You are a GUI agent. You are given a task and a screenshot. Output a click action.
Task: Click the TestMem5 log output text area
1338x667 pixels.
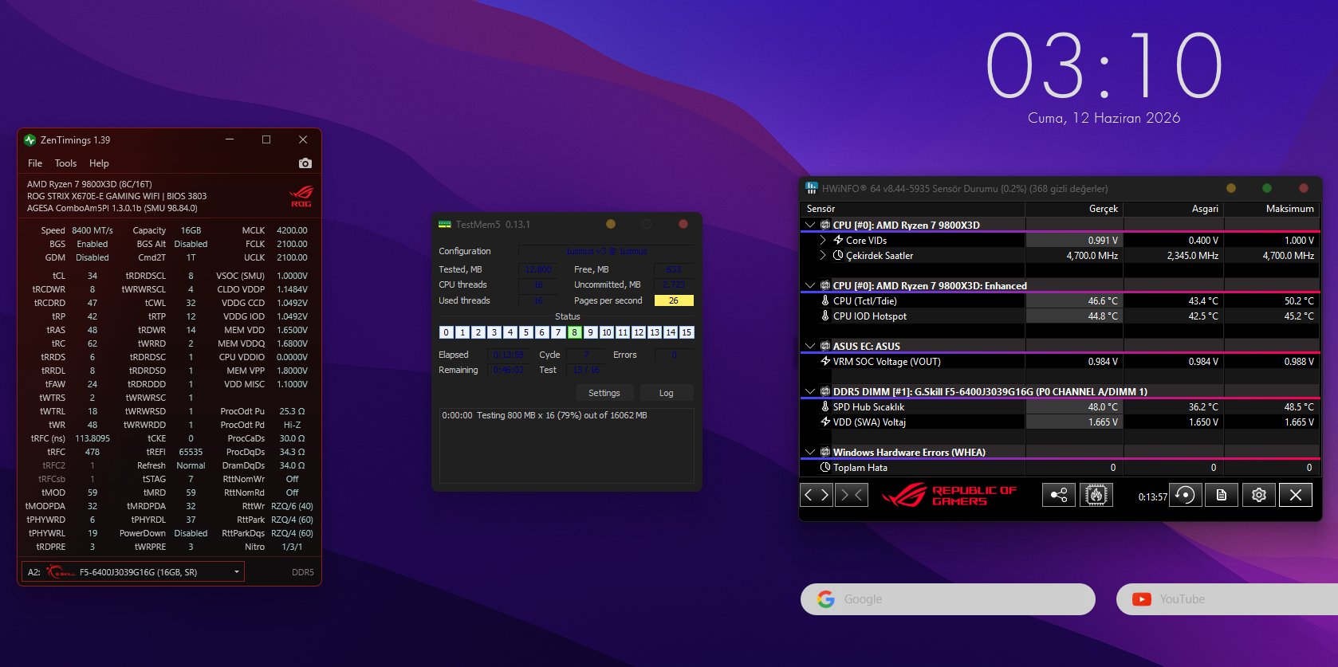click(x=567, y=445)
